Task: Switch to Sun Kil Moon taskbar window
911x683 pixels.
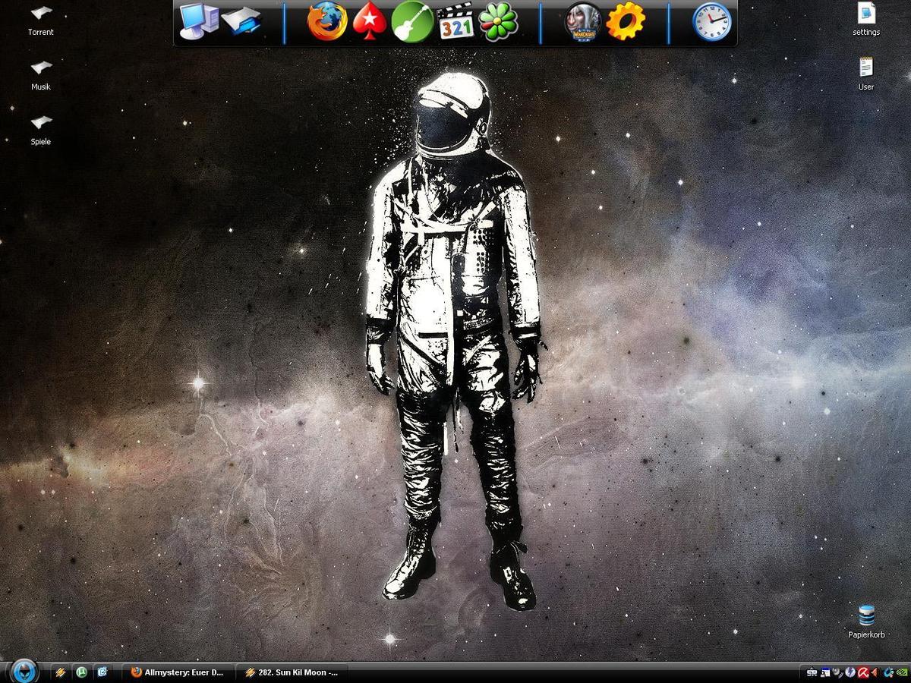Action: 292,672
